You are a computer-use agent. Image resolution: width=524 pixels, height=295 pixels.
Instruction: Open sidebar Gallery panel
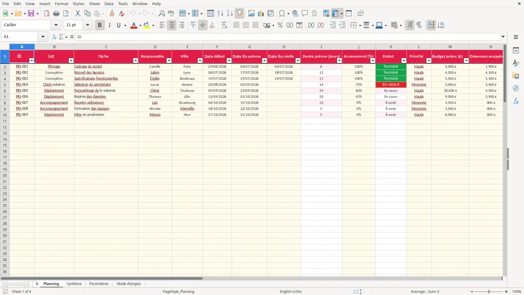click(x=516, y=76)
